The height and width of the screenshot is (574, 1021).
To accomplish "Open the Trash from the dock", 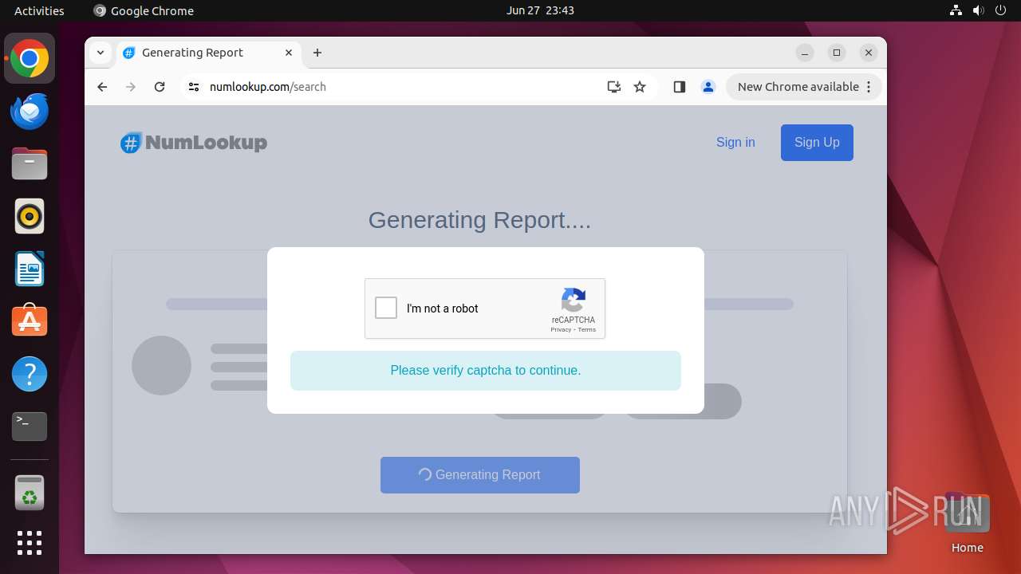I will click(30, 493).
